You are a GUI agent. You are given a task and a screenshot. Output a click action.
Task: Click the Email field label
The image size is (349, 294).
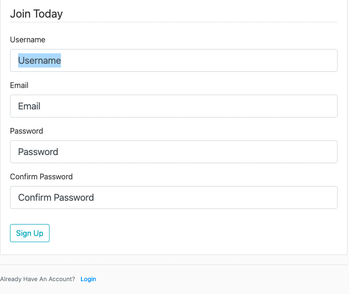(x=19, y=85)
